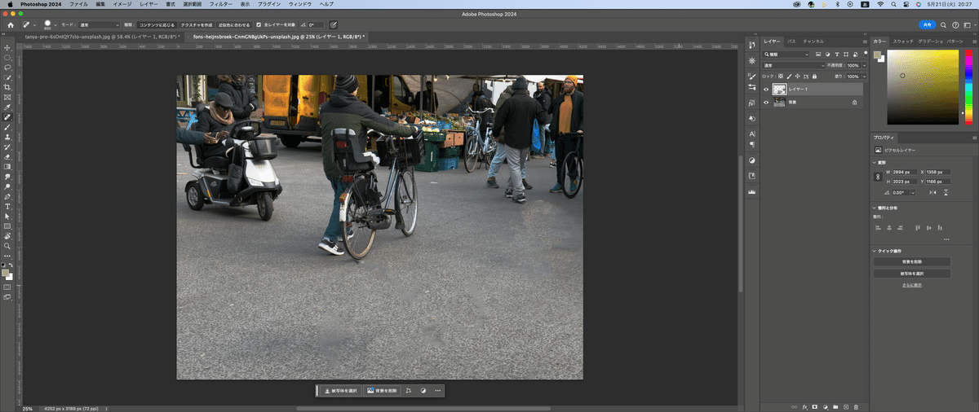Select the Zoom tool
Screen dimensions: 979x412
[x=7, y=245]
